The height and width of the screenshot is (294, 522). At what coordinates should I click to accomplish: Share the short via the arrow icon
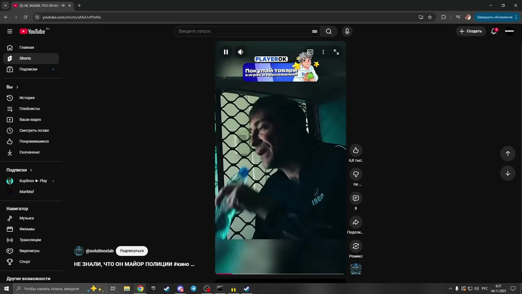tap(356, 222)
